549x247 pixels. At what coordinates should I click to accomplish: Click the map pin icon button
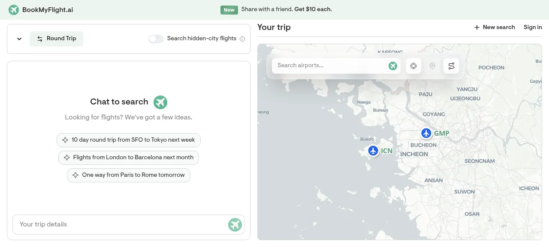(x=432, y=66)
